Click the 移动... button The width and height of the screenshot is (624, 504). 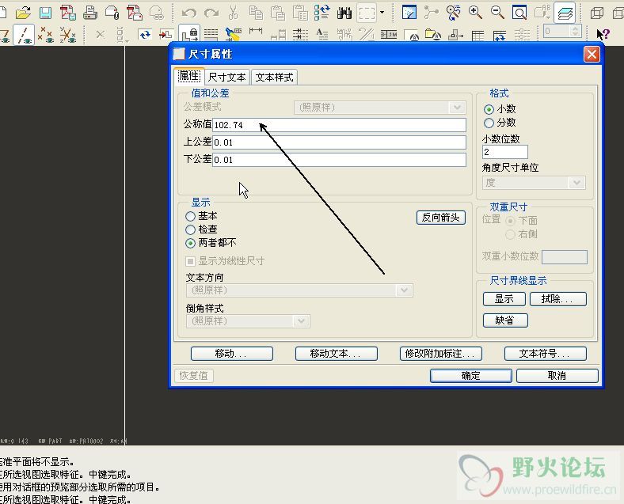[231, 354]
